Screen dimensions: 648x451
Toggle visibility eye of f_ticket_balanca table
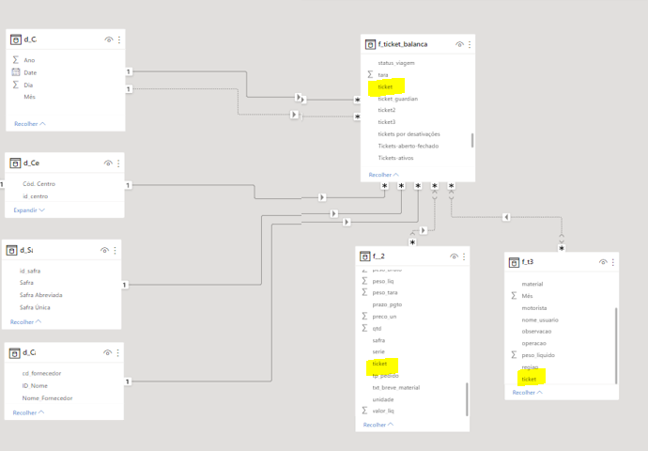point(459,44)
